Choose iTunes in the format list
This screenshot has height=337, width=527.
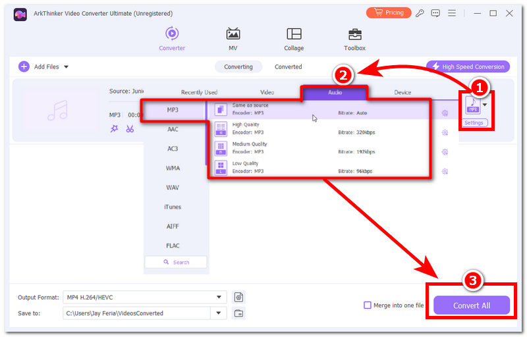click(x=173, y=207)
